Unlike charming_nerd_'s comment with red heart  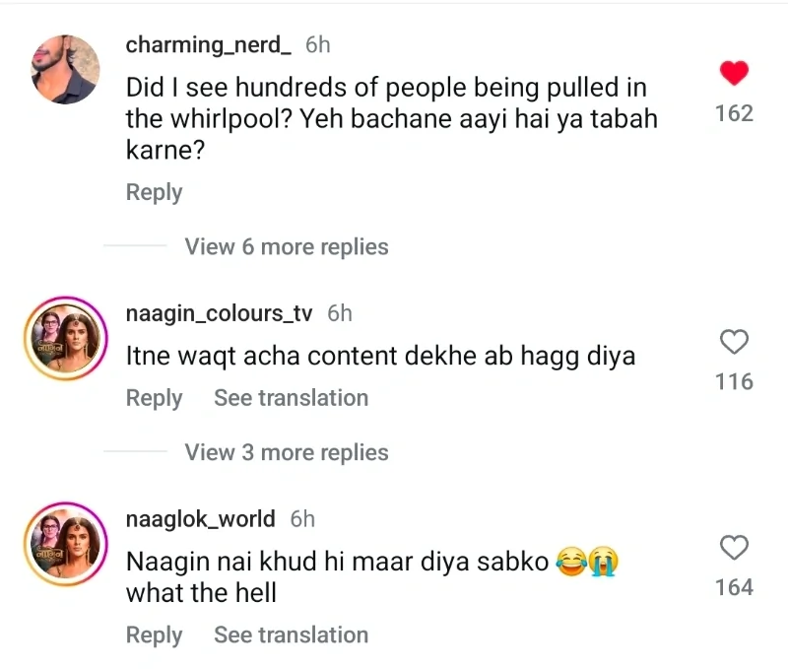click(734, 73)
